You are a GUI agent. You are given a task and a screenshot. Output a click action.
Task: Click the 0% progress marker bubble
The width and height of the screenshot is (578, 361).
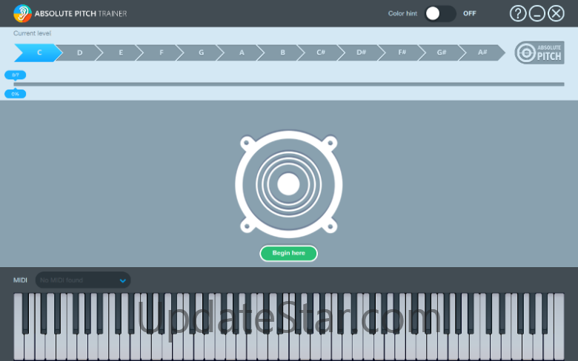coord(15,94)
